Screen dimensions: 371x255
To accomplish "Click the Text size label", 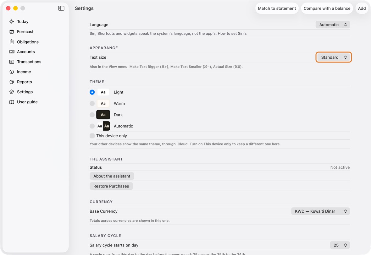I will click(98, 57).
